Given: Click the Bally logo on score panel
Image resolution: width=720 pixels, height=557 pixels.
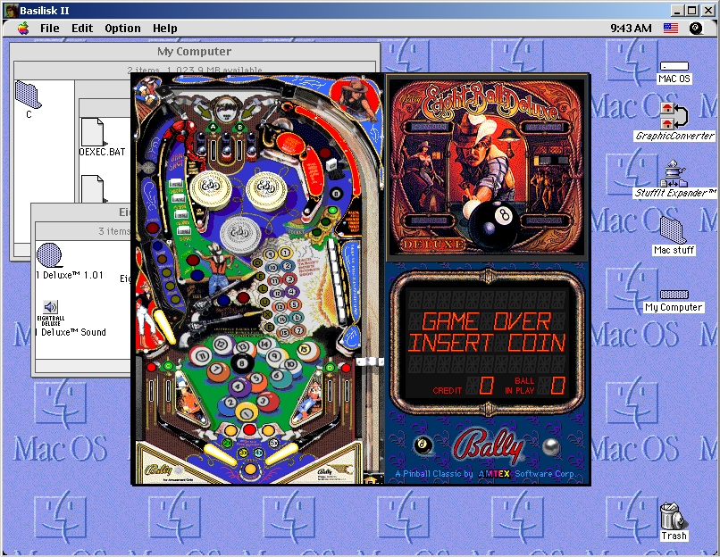Looking at the screenshot, I should click(x=488, y=446).
